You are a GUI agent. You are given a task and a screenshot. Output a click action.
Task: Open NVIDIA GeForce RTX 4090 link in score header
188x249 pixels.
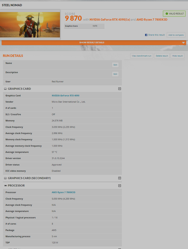[x=110, y=20]
